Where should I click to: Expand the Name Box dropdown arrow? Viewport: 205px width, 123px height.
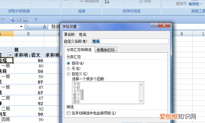[x=21, y=27]
